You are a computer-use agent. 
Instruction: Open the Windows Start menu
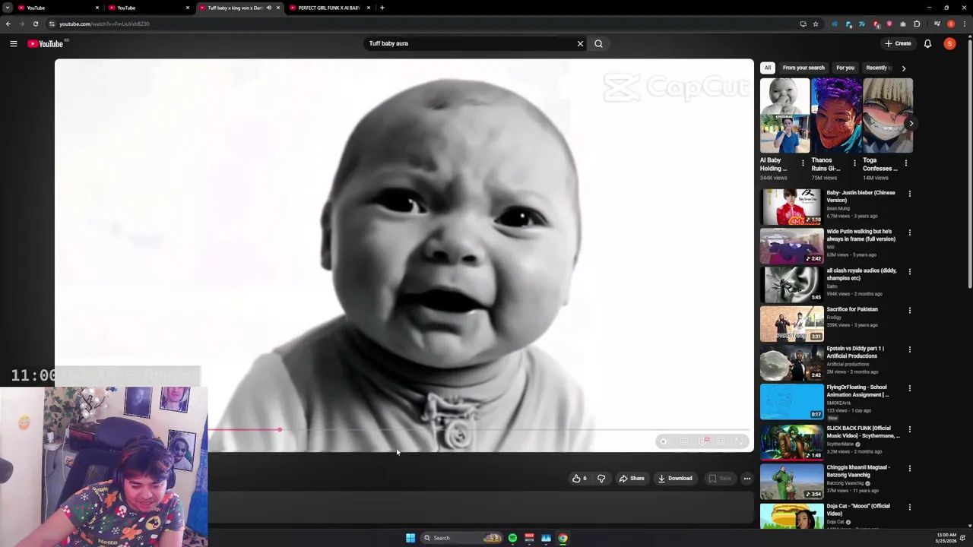(x=410, y=538)
